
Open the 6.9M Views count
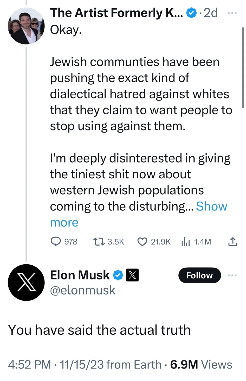pos(201,365)
